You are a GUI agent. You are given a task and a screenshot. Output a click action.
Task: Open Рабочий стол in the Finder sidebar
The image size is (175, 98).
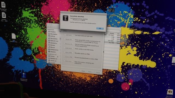[53, 41]
